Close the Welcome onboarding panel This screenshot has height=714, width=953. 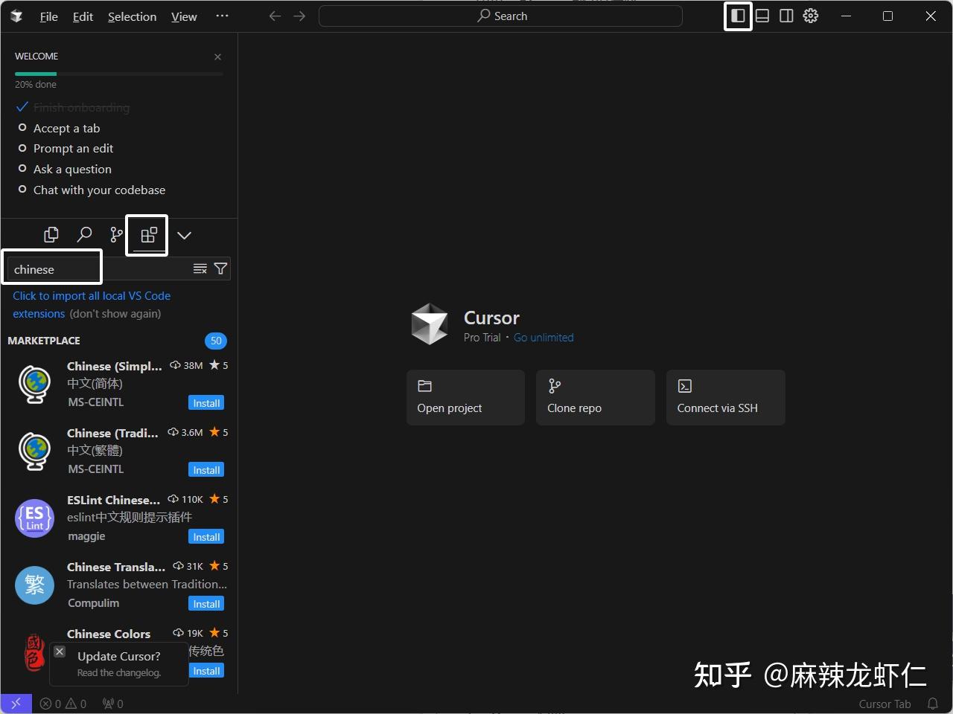[217, 57]
